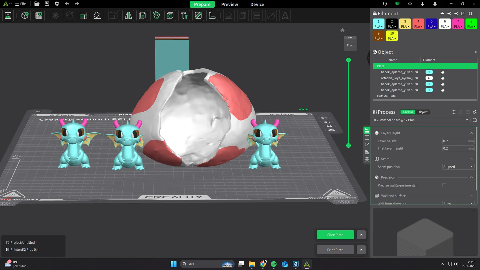Toggle visibility of first bebek_ejderha object

coord(417,72)
